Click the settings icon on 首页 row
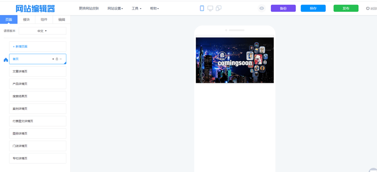The image size is (377, 172). click(53, 59)
